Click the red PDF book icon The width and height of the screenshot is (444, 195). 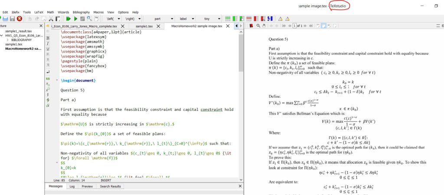[x=251, y=26]
